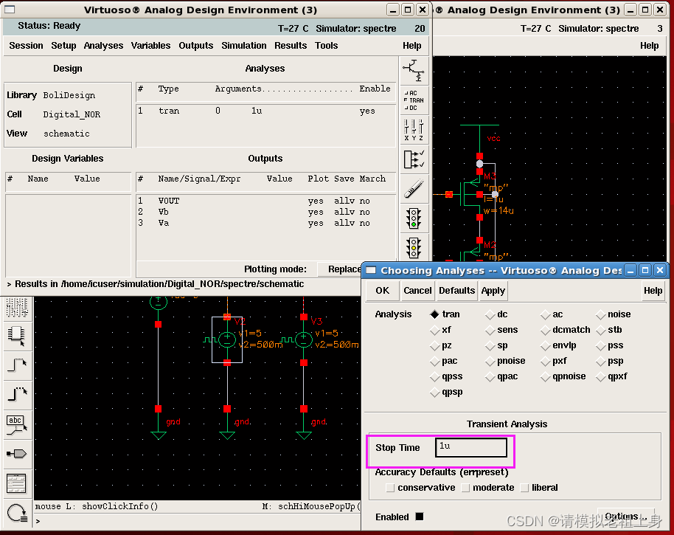
Task: Open the Outputs menu
Action: pos(196,46)
